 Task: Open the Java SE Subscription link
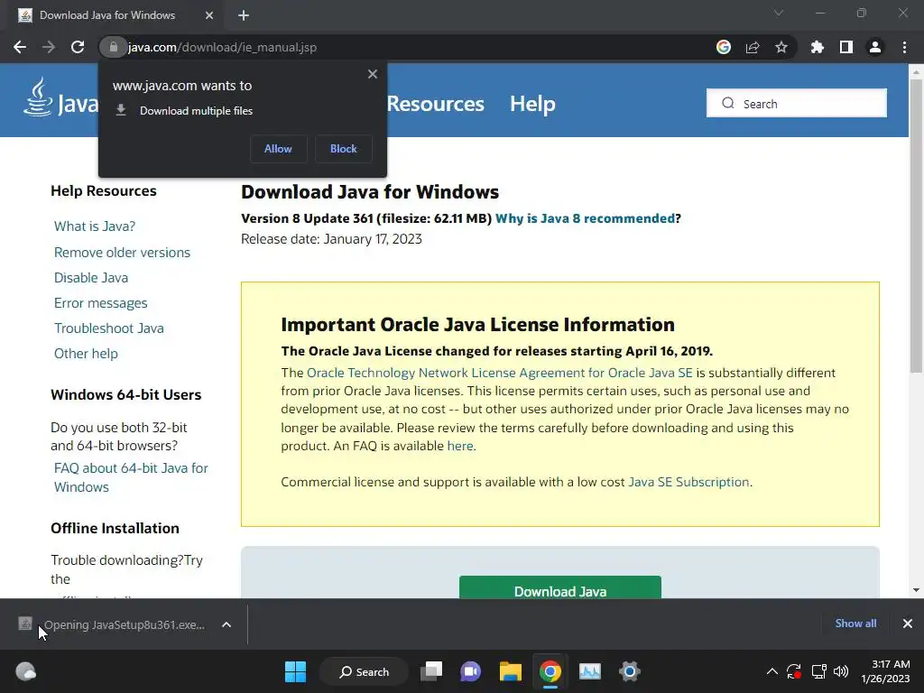[x=688, y=482]
